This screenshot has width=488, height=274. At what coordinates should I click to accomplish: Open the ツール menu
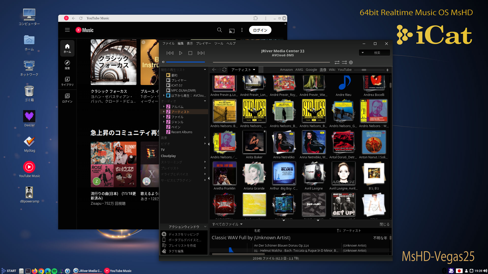coord(219,43)
